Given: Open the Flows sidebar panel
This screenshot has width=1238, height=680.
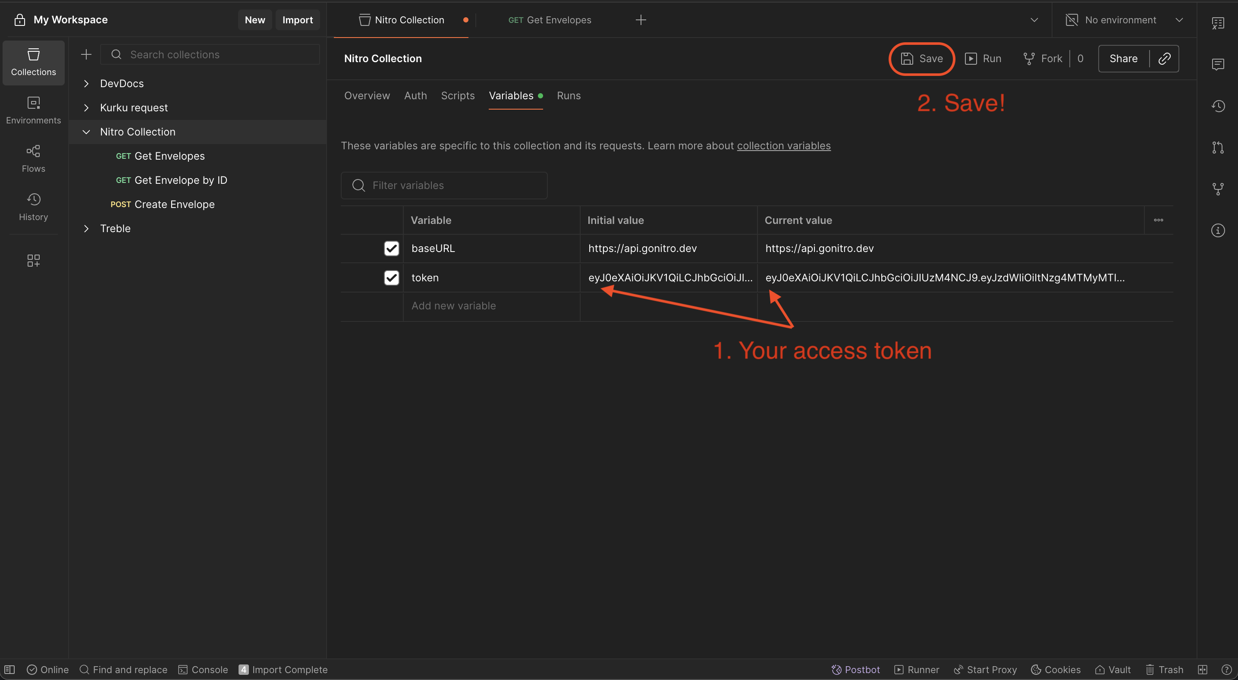Looking at the screenshot, I should [33, 159].
